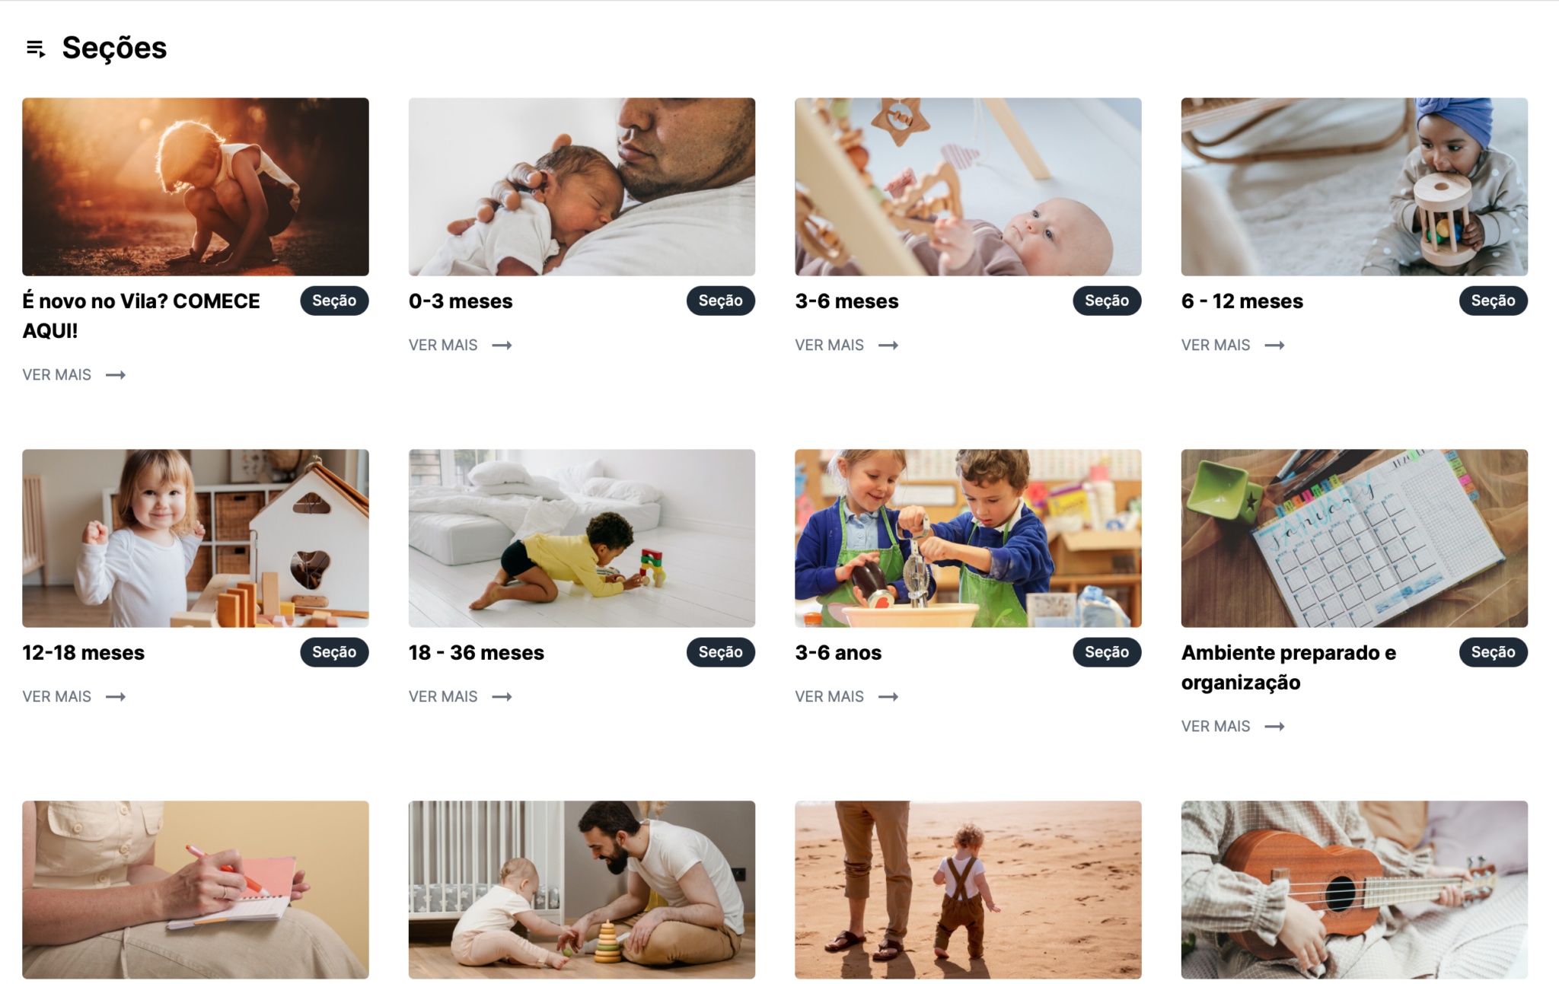Click the Seção badge beside 3-6 anos
1559x984 pixels.
[1107, 652]
